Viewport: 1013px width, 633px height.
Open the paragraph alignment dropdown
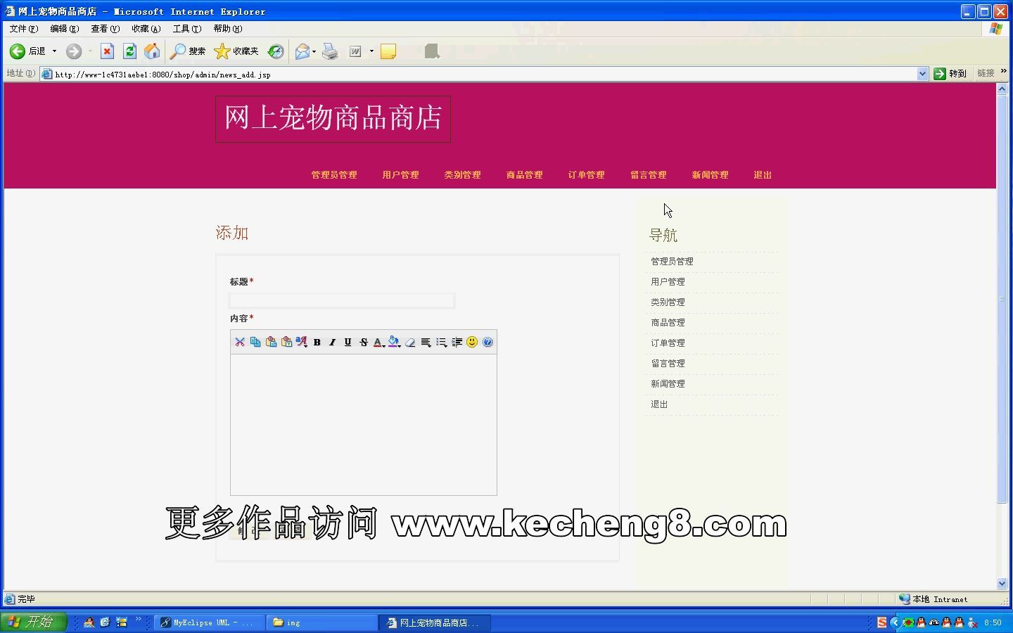click(x=426, y=342)
